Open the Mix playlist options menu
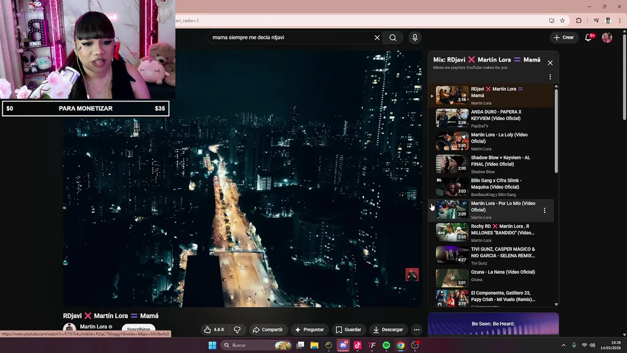The width and height of the screenshot is (627, 353). point(550,77)
